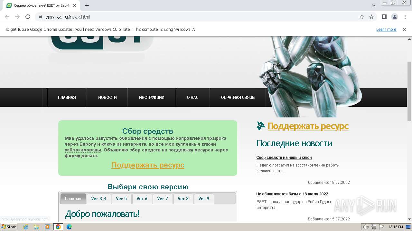Close the ESET update server tab

tap(75, 5)
